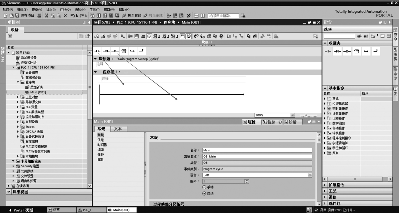Select the 手动 radio button
399x213 pixels.
[x=204, y=187]
